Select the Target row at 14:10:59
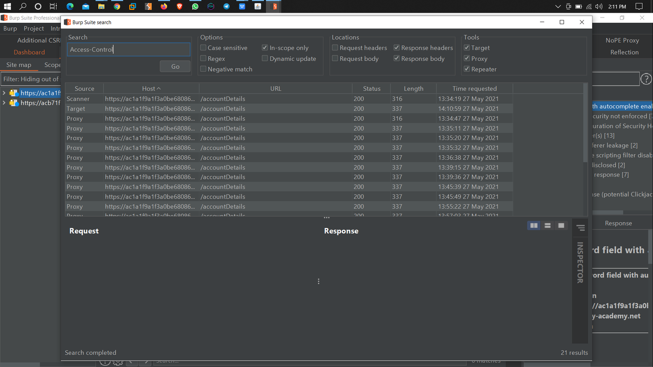 coord(289,108)
